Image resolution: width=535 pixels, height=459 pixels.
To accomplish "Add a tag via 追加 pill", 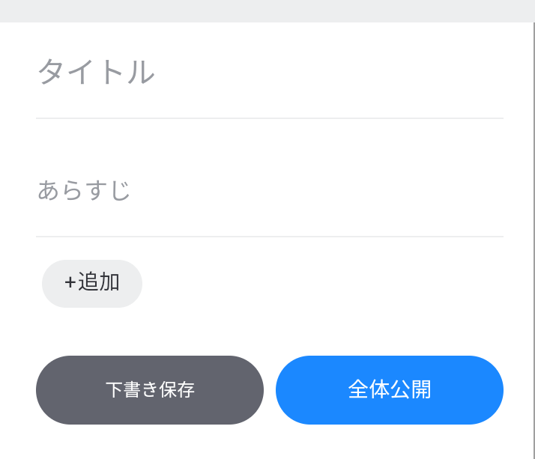I will [x=92, y=284].
